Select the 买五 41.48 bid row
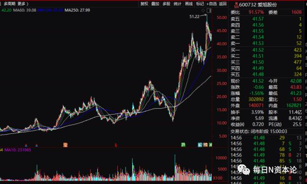The width and height of the screenshot is (307, 184). [266, 74]
